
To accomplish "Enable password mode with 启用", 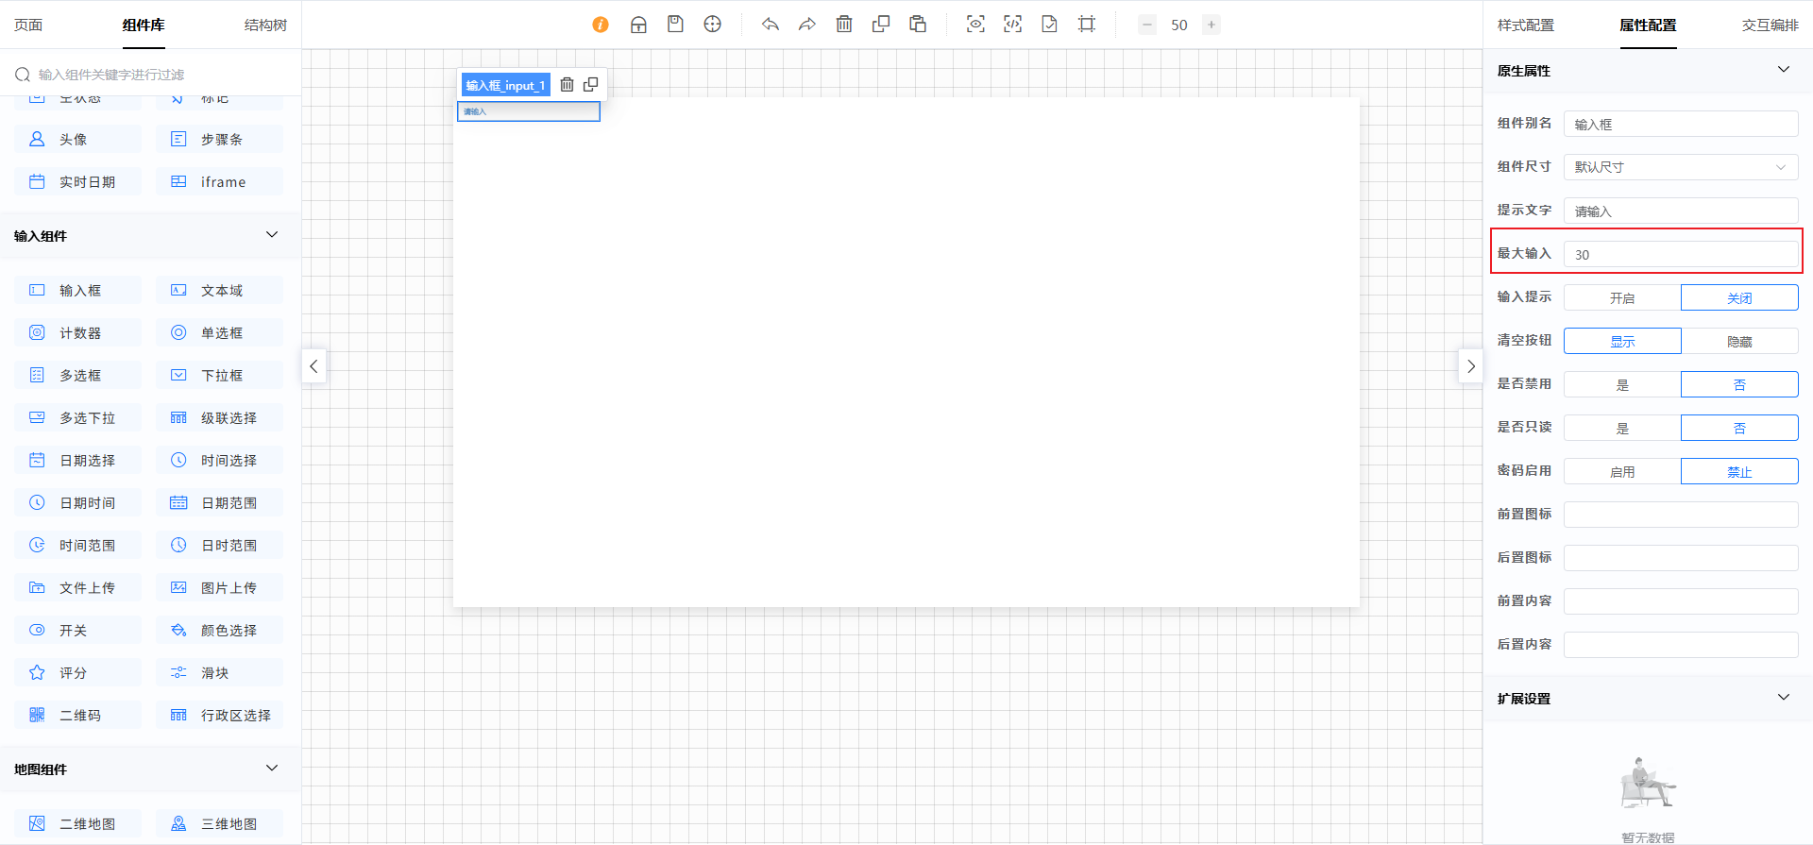I will 1622,471.
